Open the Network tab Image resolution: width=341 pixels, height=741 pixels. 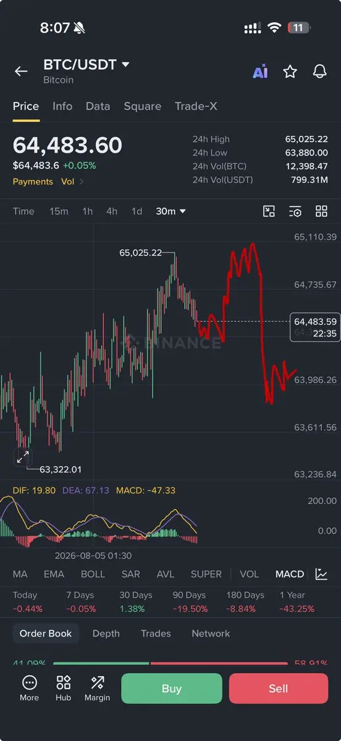tap(211, 634)
